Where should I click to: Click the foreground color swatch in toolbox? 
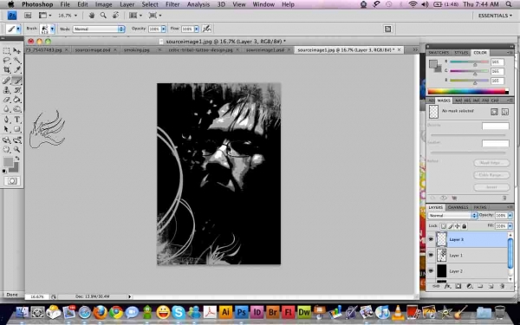click(8, 162)
